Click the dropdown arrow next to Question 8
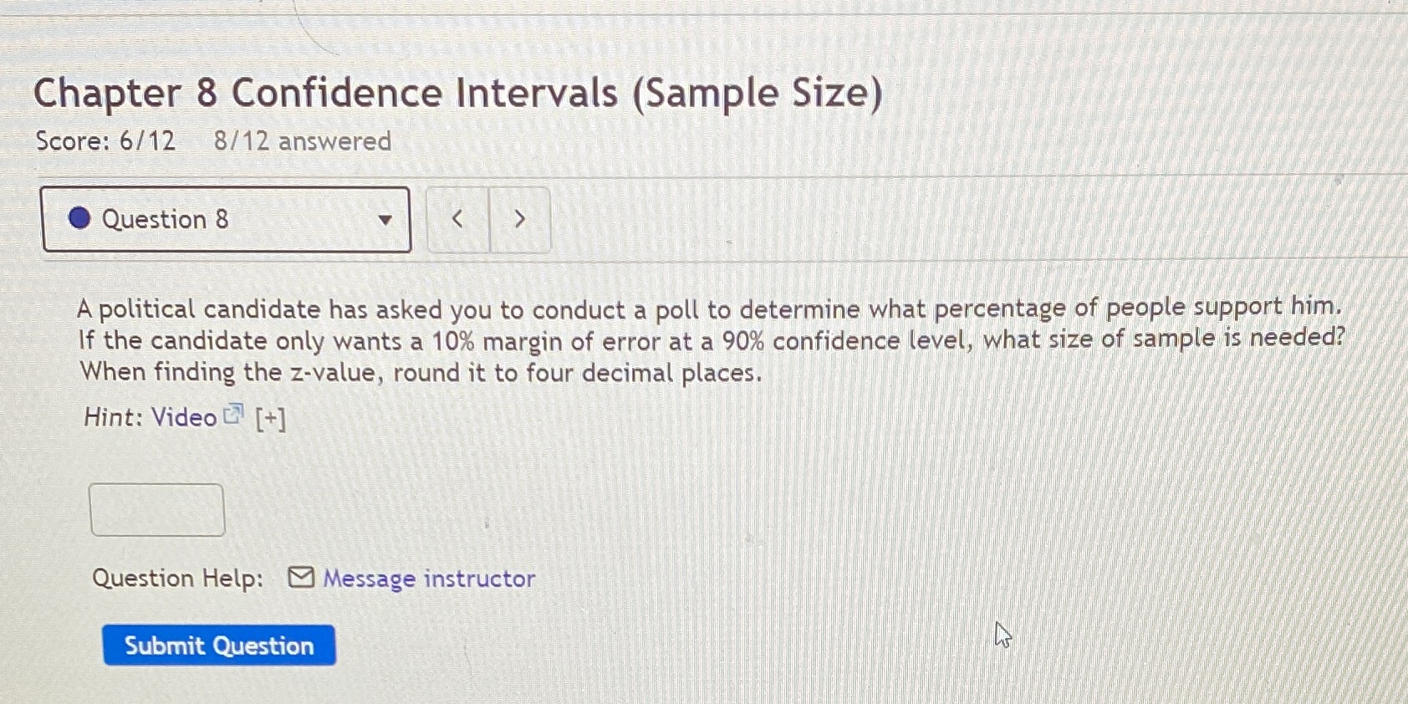The height and width of the screenshot is (704, 1408). tap(385, 219)
